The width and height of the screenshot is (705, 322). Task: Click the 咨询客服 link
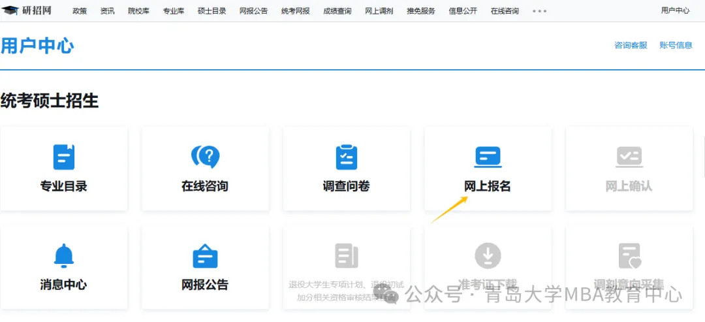pyautogui.click(x=631, y=45)
